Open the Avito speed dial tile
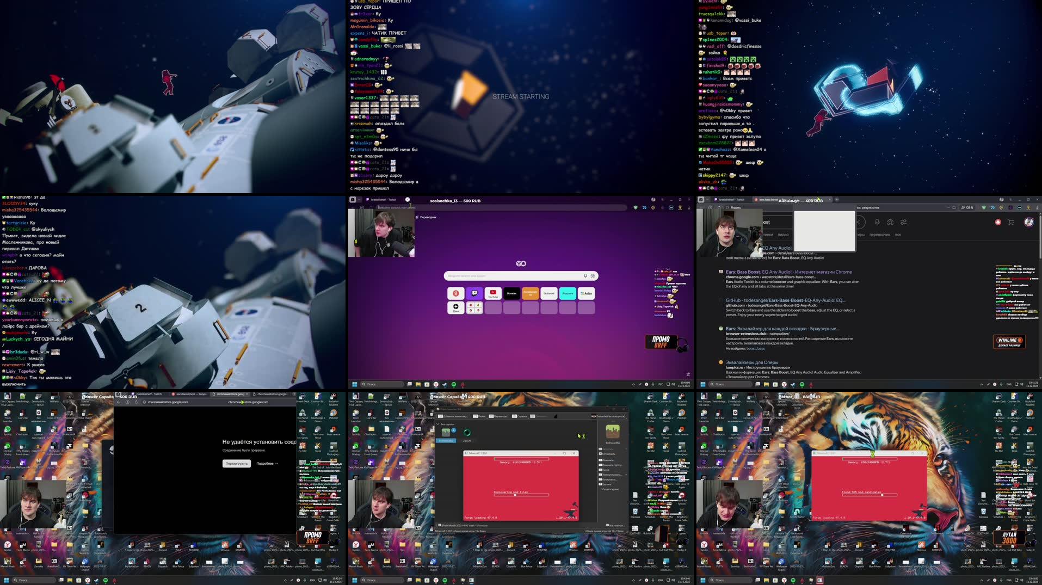The image size is (1042, 585). 586,293
